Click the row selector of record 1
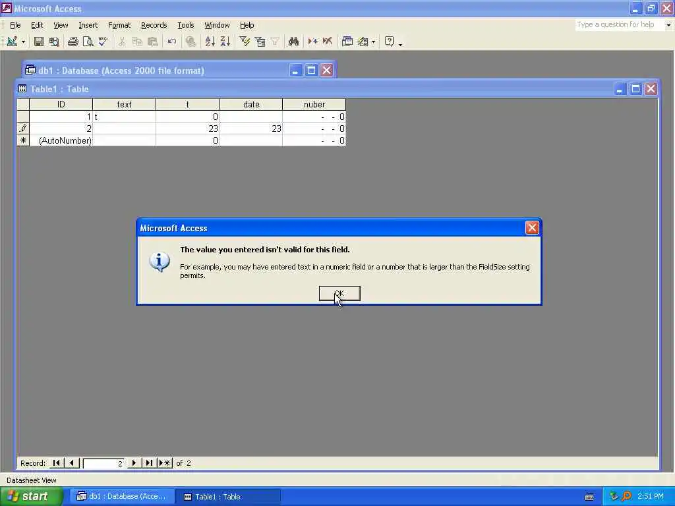675x506 pixels. (x=23, y=117)
